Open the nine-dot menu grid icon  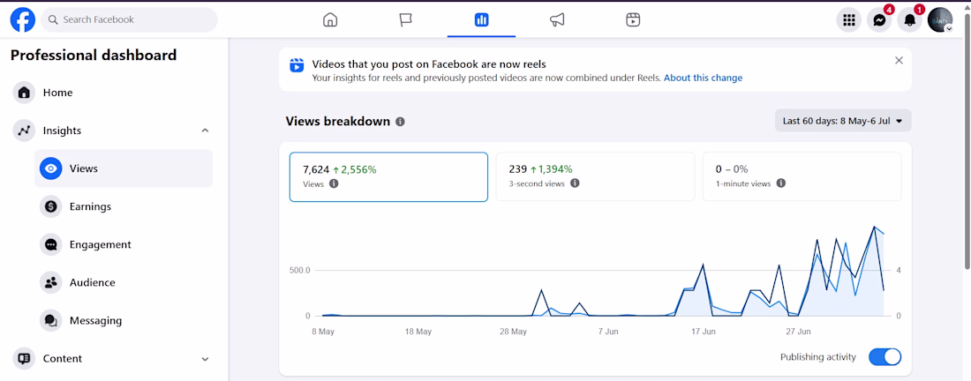(849, 19)
